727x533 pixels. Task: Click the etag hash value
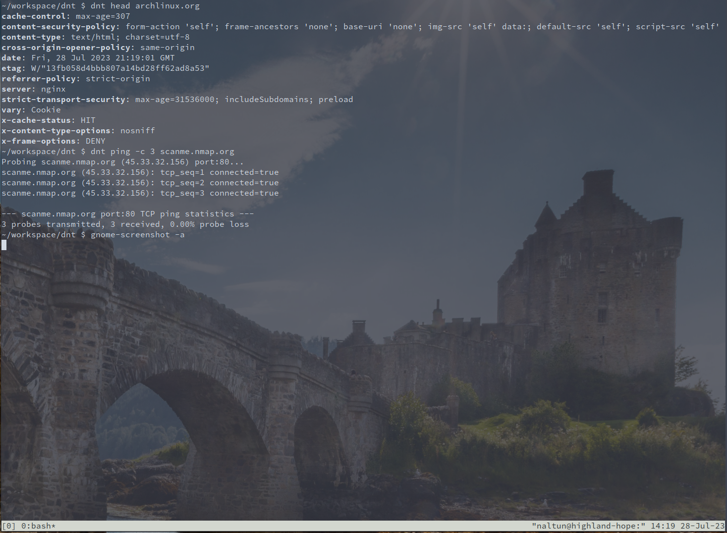[x=120, y=68]
